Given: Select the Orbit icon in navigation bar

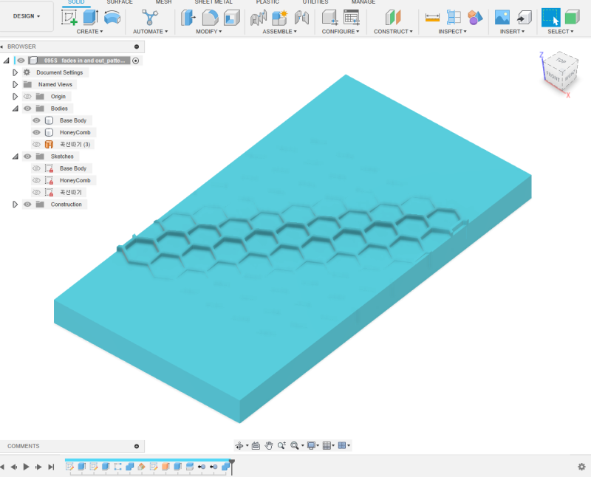Looking at the screenshot, I should (238, 445).
